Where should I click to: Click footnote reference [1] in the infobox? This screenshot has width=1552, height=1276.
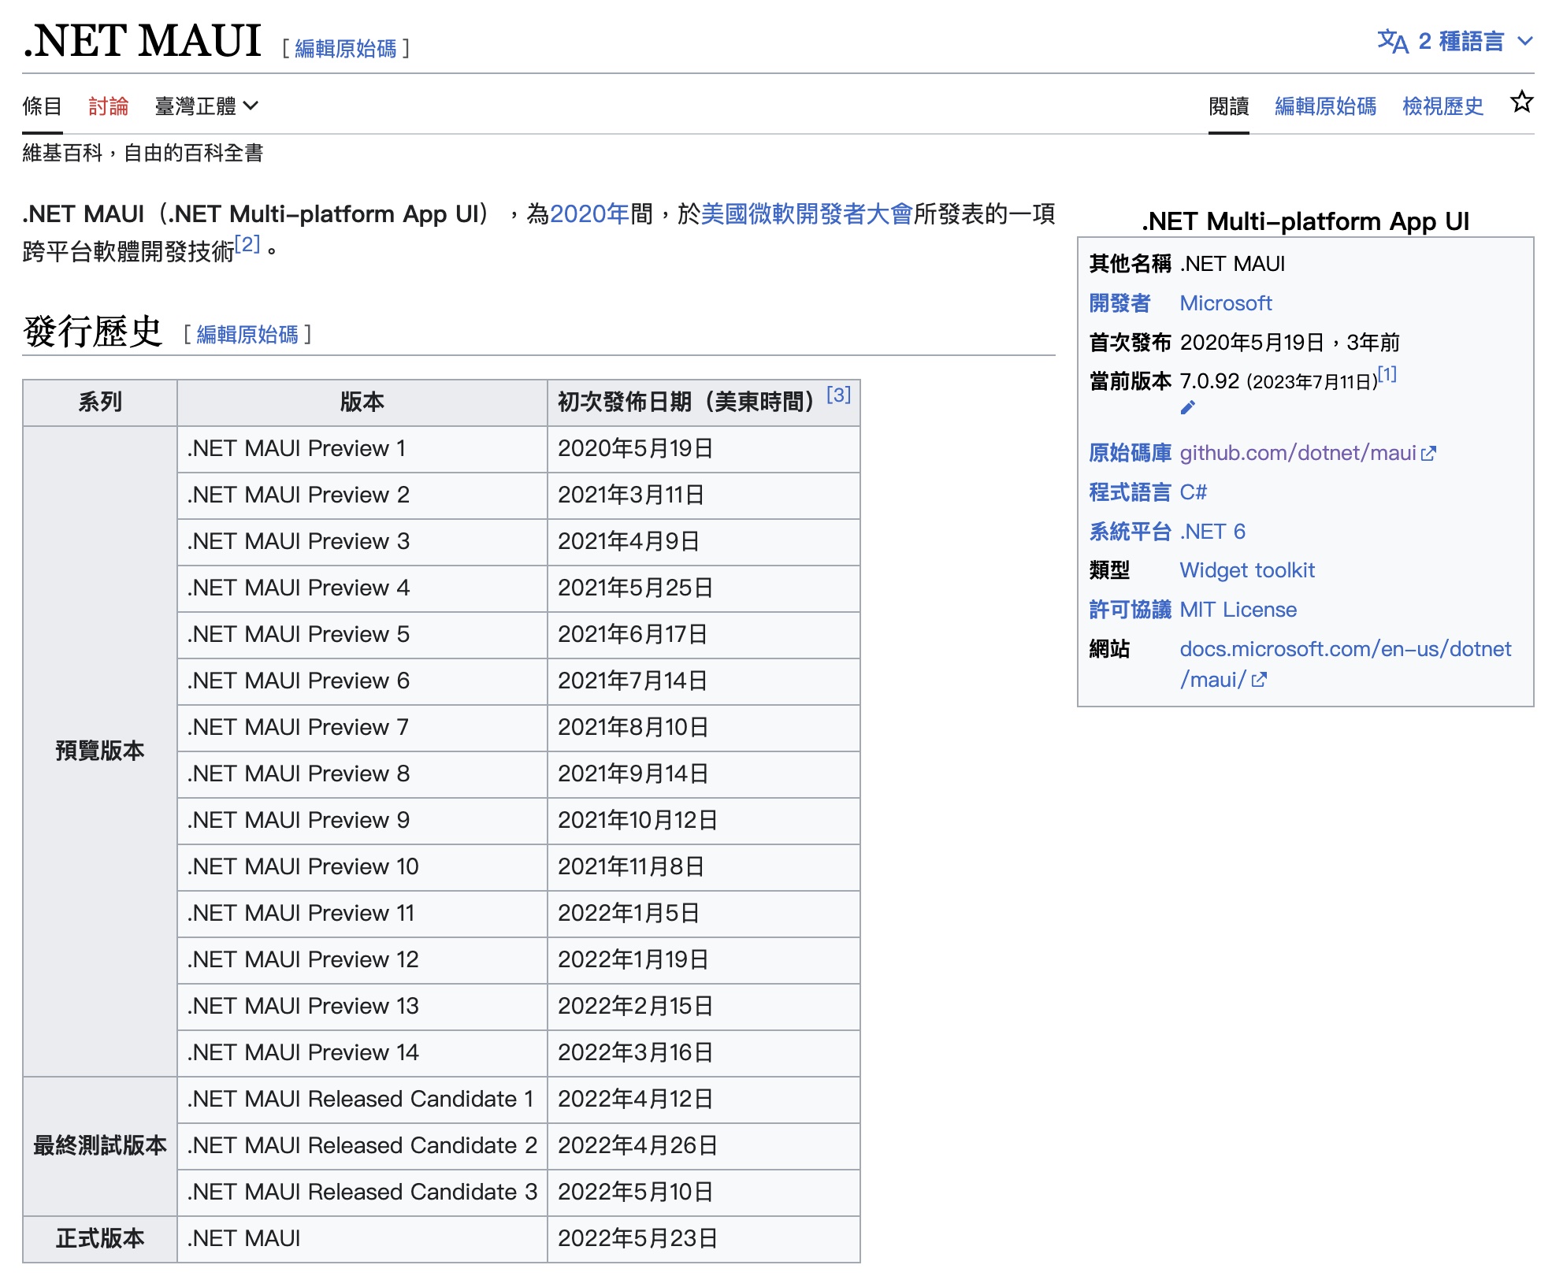[1387, 374]
